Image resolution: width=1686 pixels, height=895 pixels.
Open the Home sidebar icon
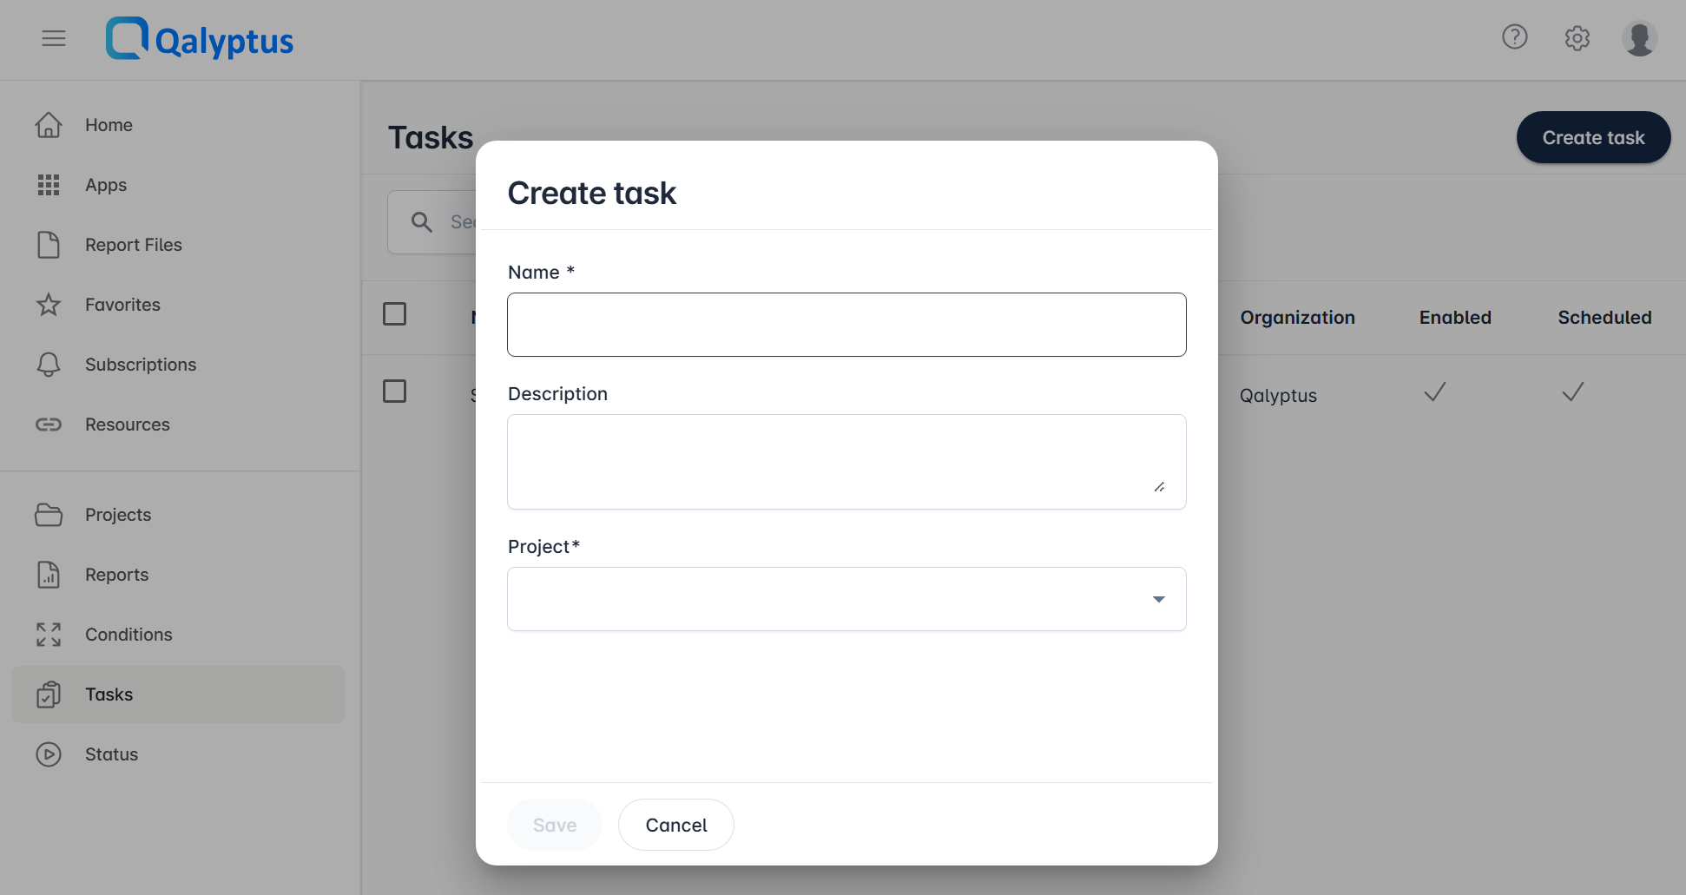coord(49,125)
